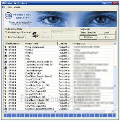Click the Abort button

coord(107,33)
